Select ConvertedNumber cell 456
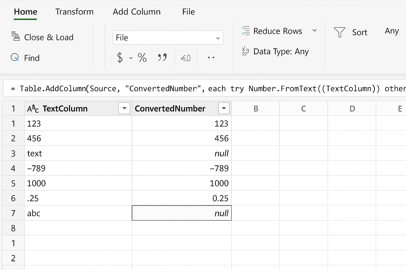406x270 pixels. coord(182,138)
